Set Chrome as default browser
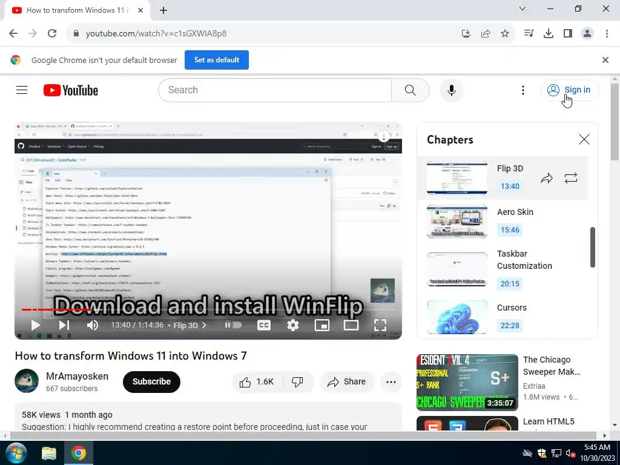 (x=217, y=60)
